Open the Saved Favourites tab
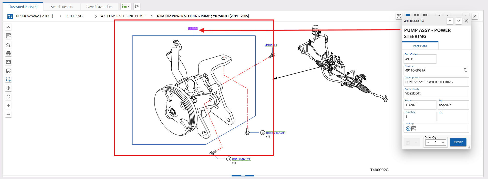 pos(99,7)
